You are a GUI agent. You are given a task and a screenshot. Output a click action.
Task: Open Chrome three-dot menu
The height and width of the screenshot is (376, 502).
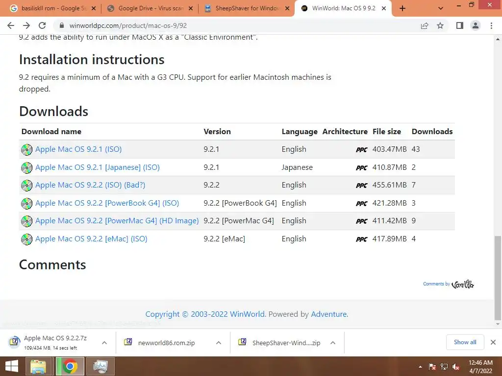pos(491,25)
